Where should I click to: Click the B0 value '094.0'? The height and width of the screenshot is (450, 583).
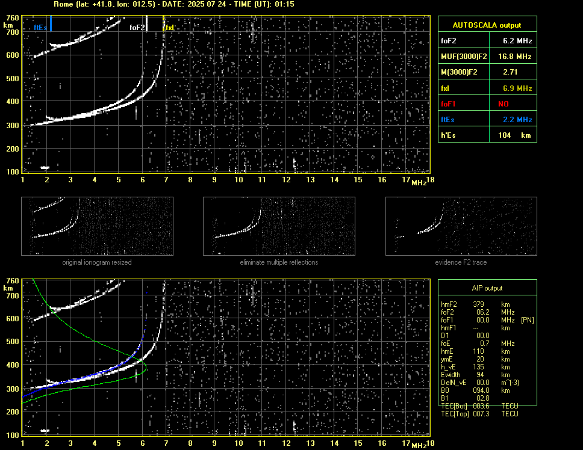(481, 390)
